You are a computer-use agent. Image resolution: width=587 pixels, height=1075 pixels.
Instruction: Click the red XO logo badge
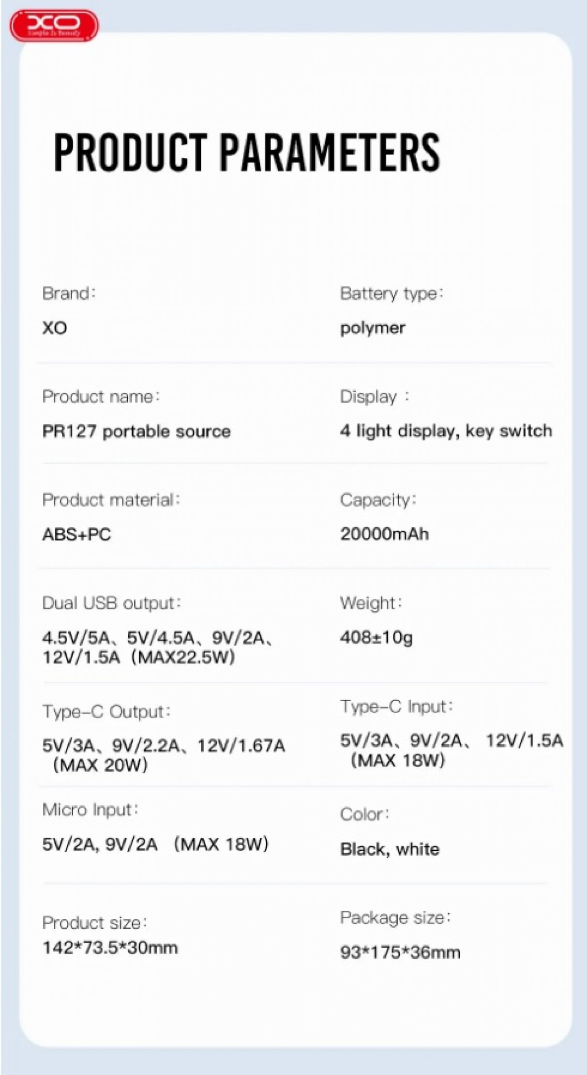54,25
